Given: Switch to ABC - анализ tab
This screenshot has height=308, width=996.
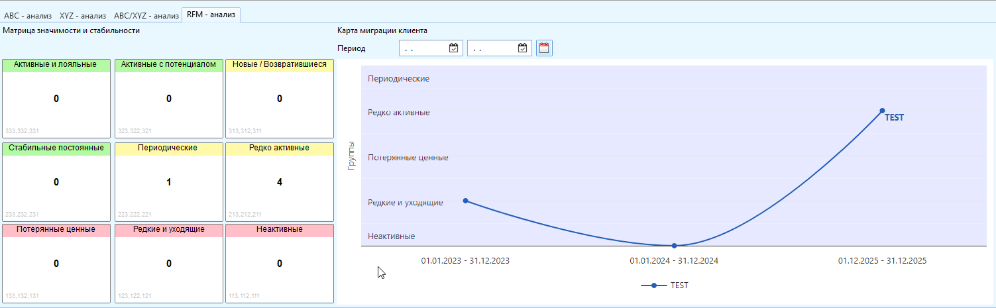Looking at the screenshot, I should [x=28, y=15].
